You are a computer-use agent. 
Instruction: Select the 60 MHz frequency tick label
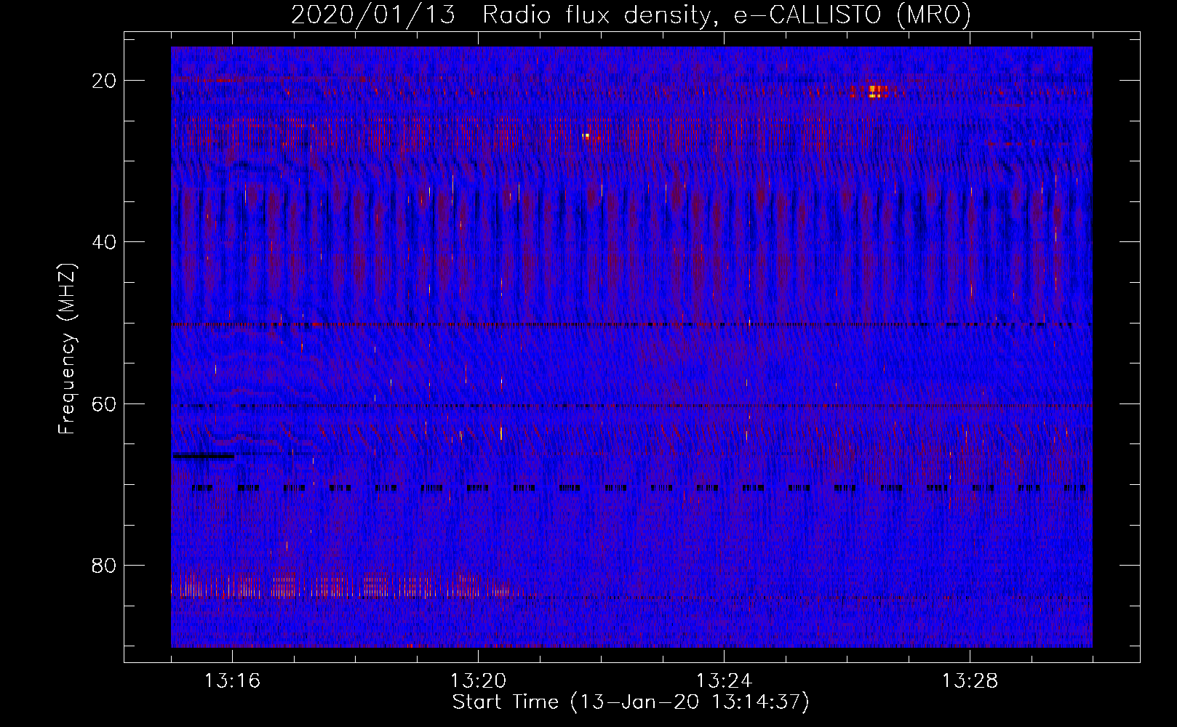104,403
